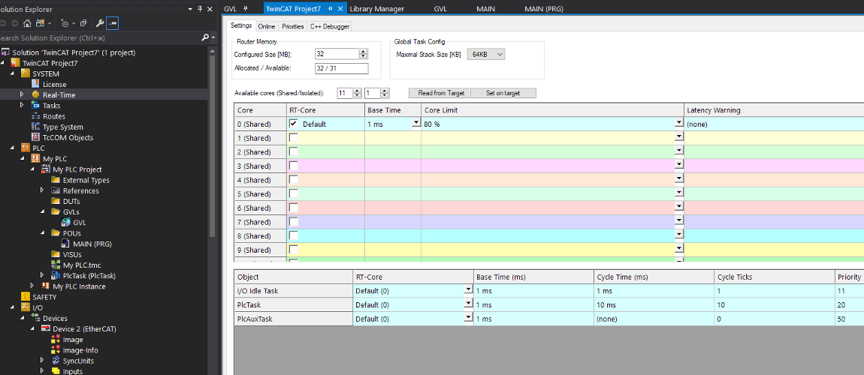Enable RT-Core checkbox for core 8
This screenshot has width=864, height=375.
294,235
